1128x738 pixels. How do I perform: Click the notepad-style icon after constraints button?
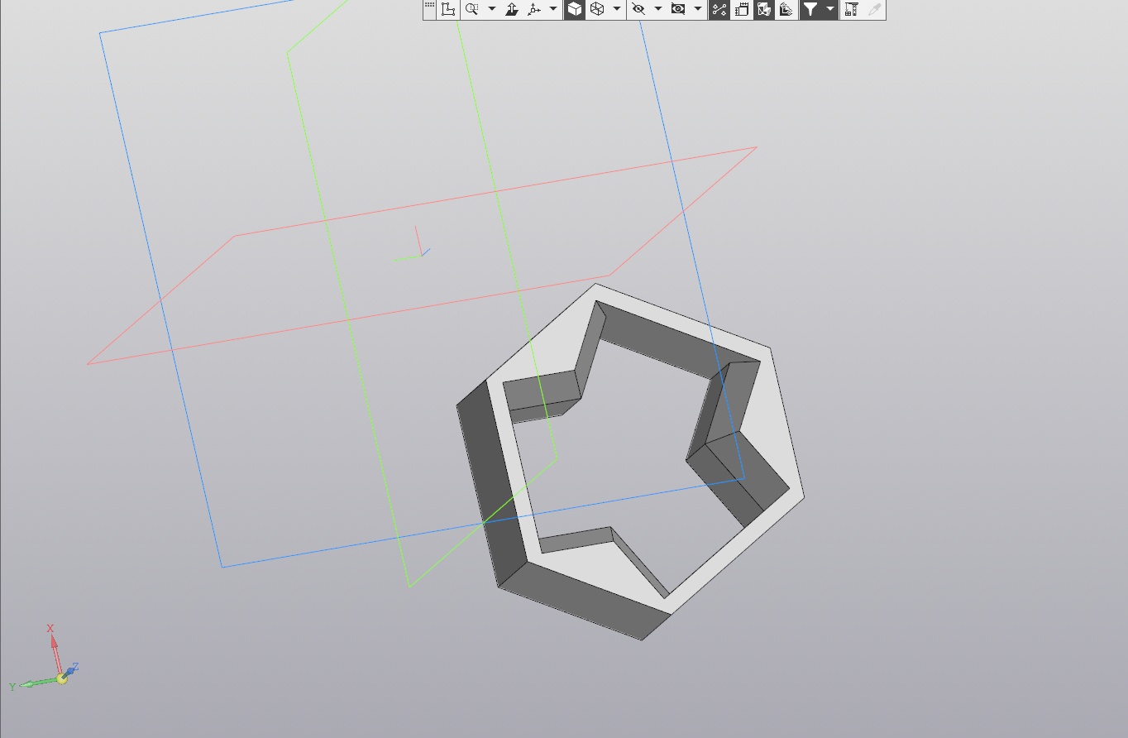click(742, 9)
